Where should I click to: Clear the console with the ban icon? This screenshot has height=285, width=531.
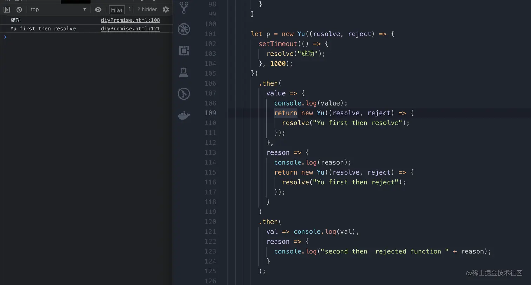[19, 9]
